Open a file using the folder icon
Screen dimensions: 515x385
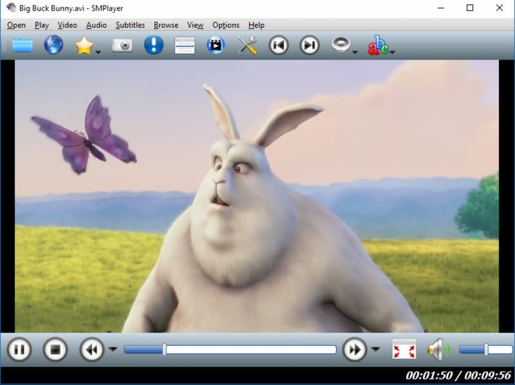tap(21, 45)
